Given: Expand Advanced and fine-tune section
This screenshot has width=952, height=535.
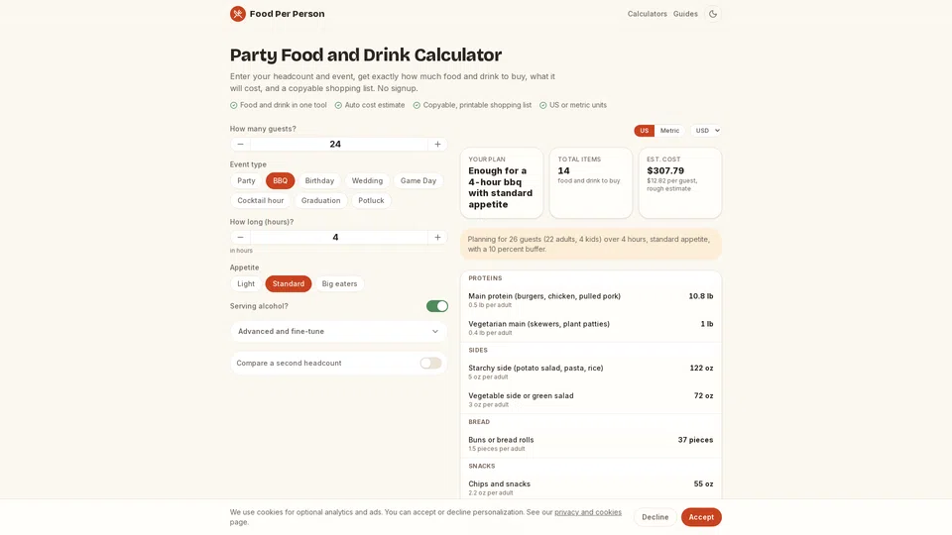Looking at the screenshot, I should [x=339, y=331].
